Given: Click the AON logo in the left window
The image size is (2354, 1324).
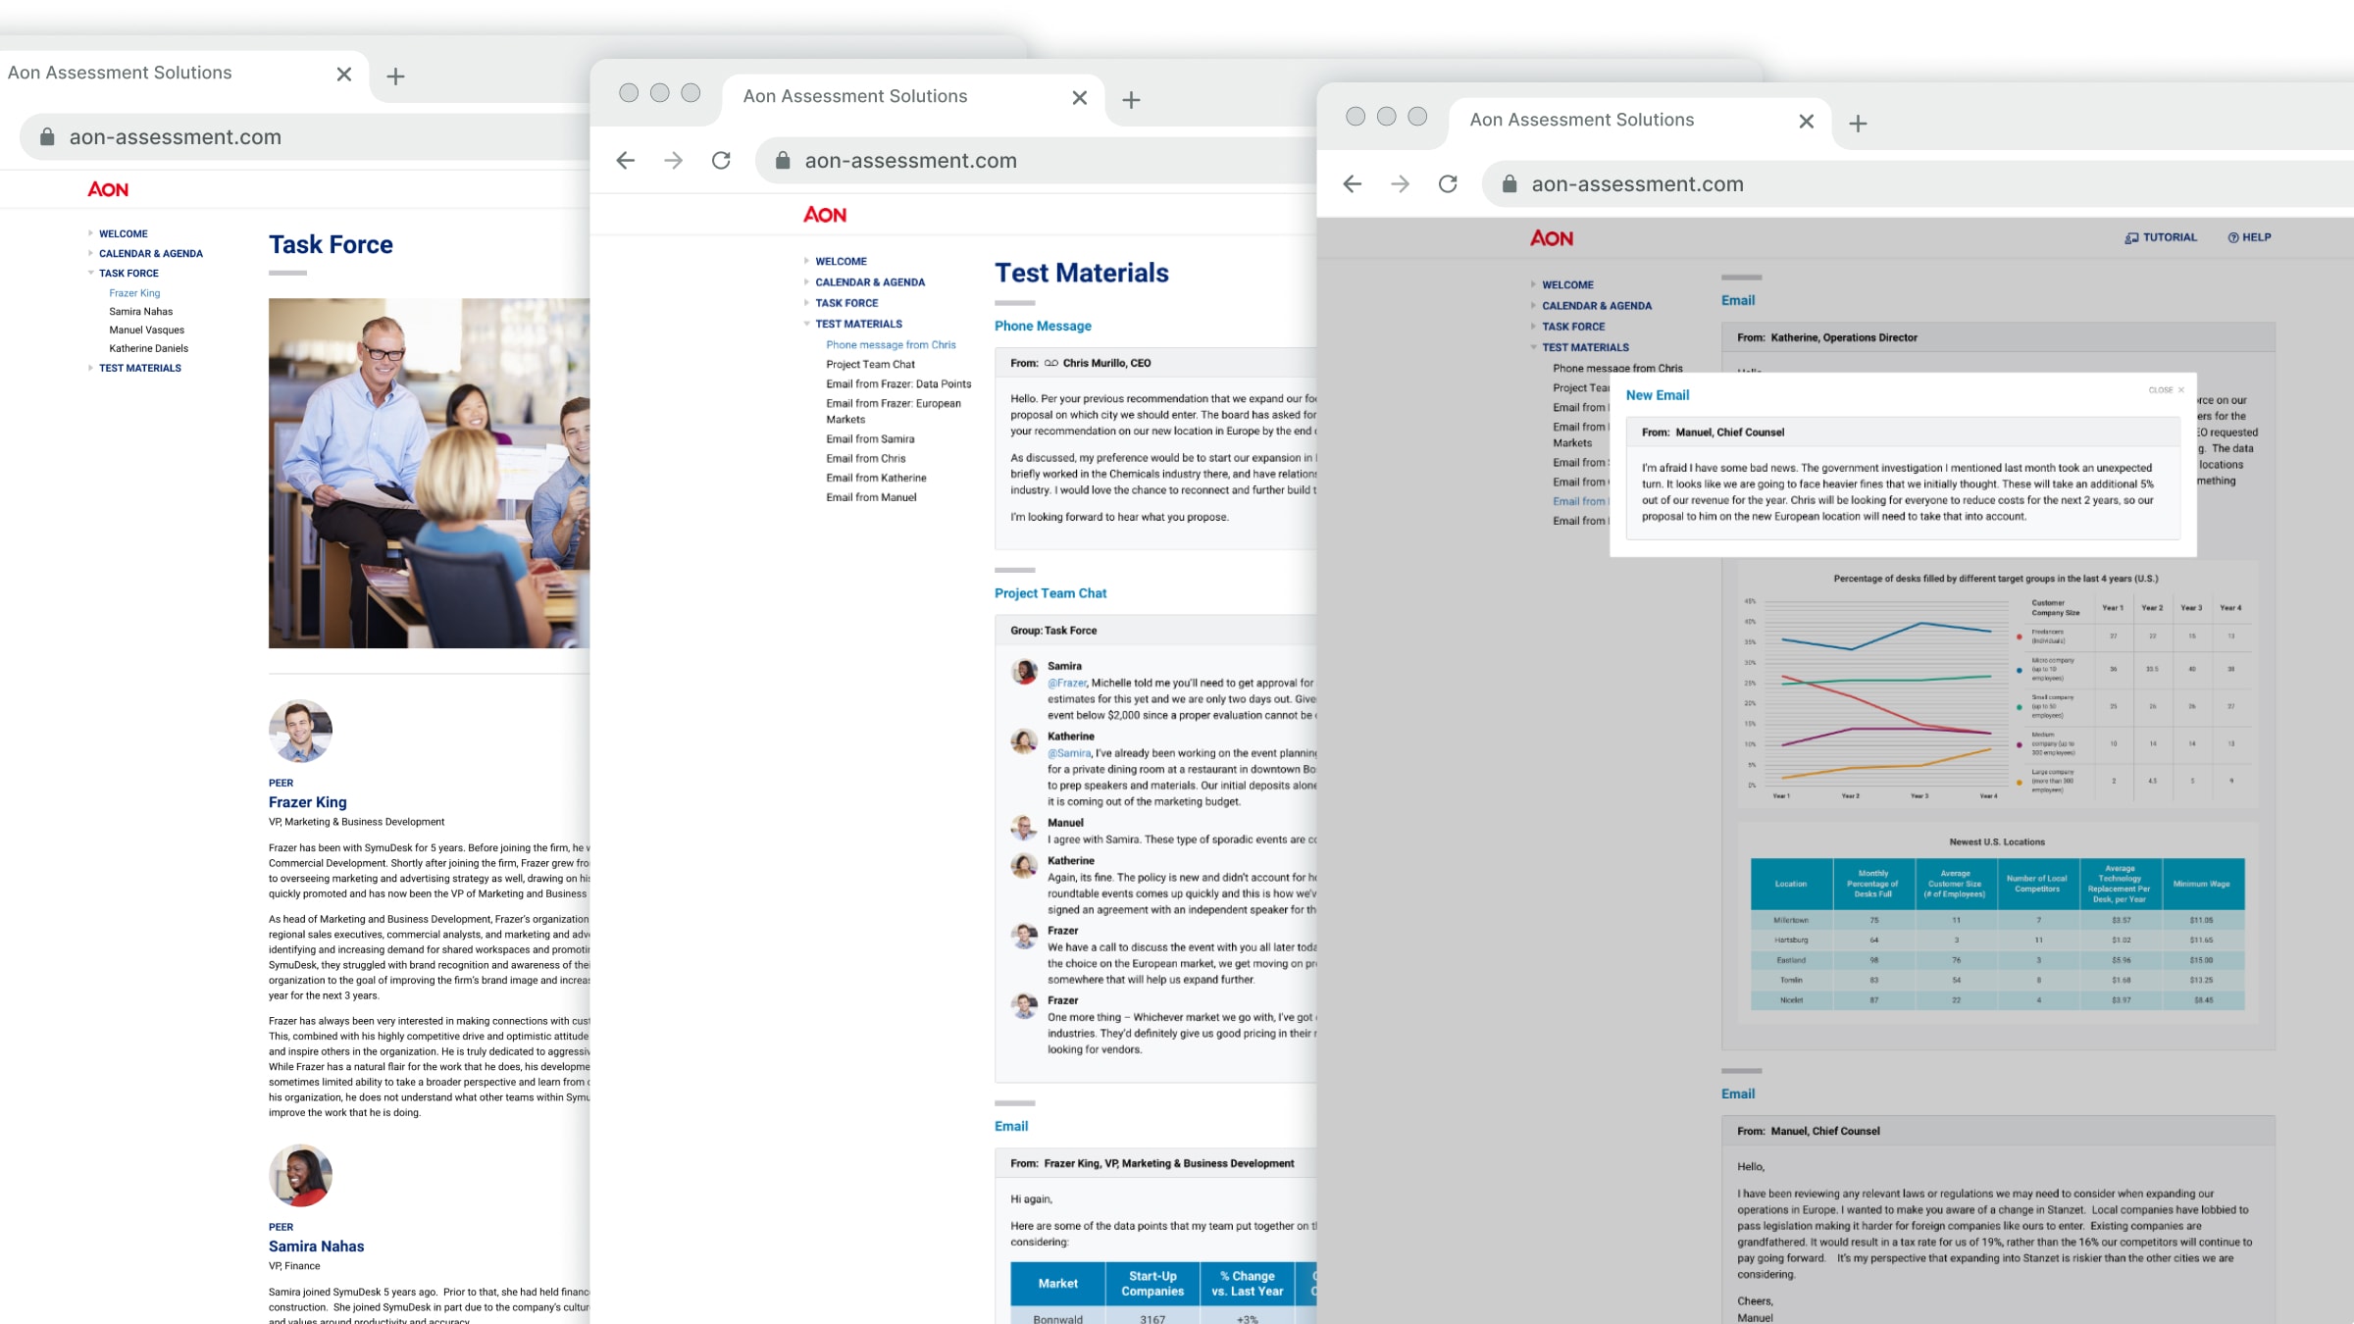Looking at the screenshot, I should [108, 189].
